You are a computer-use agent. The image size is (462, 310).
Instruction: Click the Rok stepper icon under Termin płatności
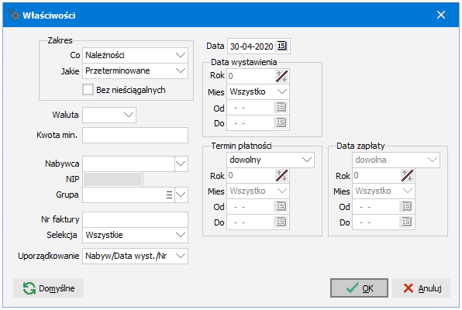[281, 176]
